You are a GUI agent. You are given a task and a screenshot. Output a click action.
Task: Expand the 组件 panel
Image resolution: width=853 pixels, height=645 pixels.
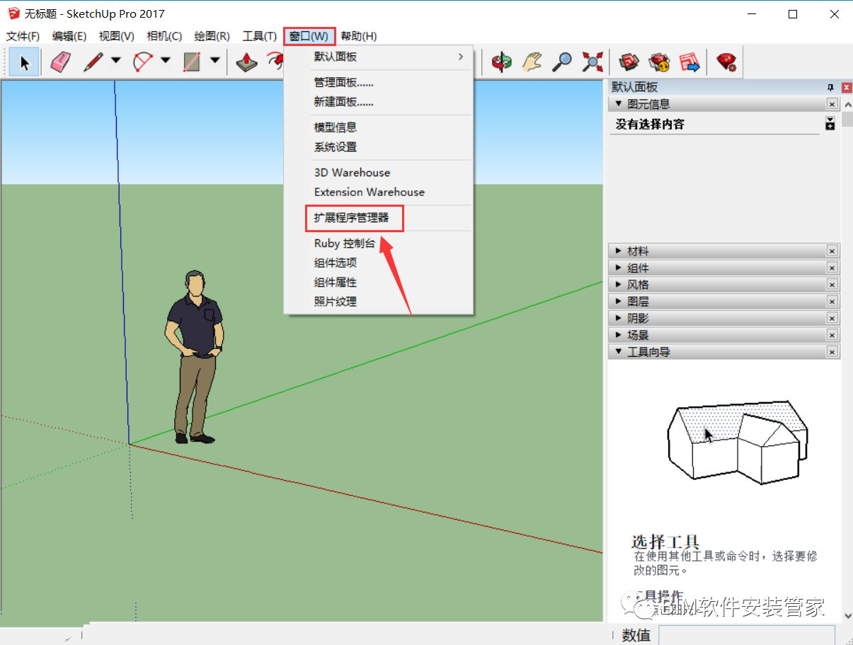click(723, 268)
